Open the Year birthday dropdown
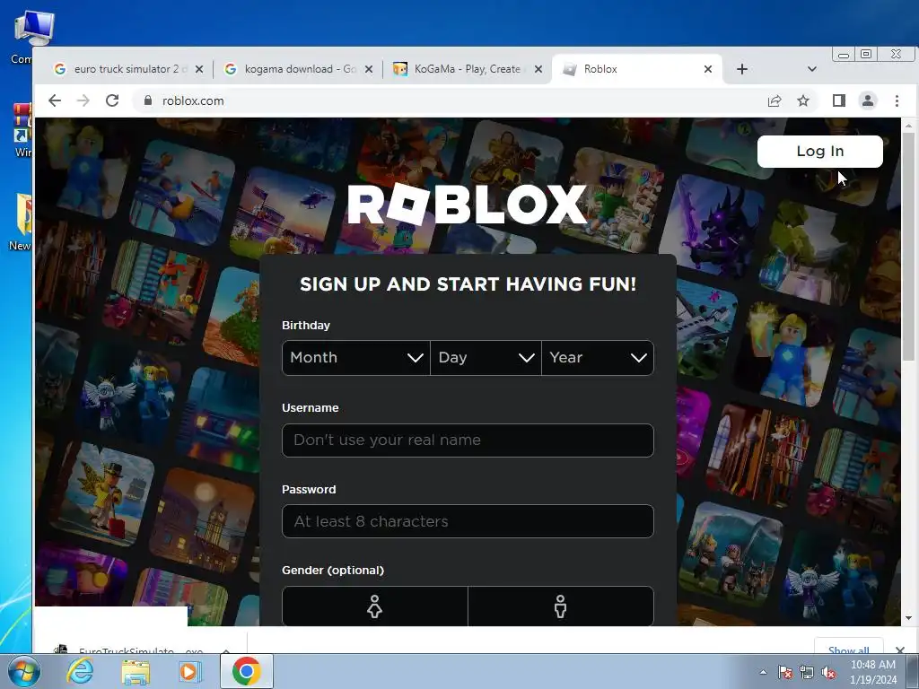 [x=598, y=357]
